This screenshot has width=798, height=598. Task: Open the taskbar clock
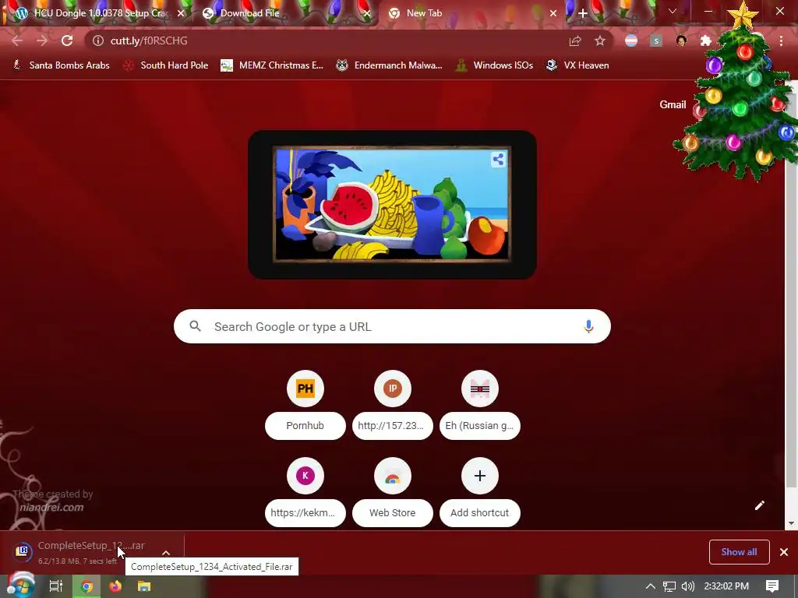pos(726,586)
